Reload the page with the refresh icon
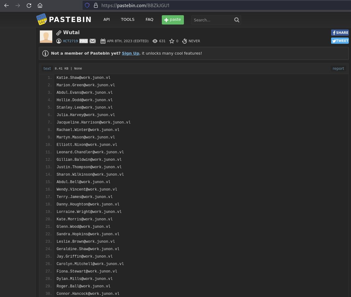351x297 pixels. [x=29, y=6]
